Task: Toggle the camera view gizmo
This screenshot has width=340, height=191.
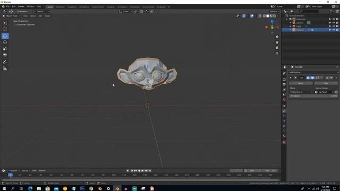Action: [277, 48]
